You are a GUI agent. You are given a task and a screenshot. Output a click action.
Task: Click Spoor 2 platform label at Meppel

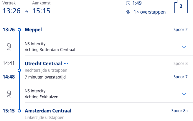181,30
